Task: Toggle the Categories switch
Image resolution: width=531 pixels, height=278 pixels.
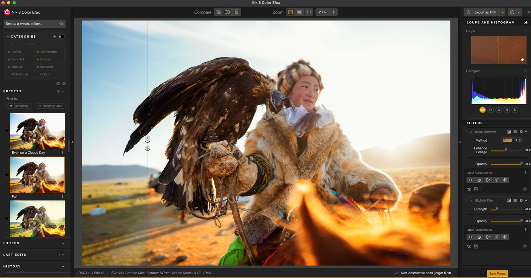Action: 61,37
